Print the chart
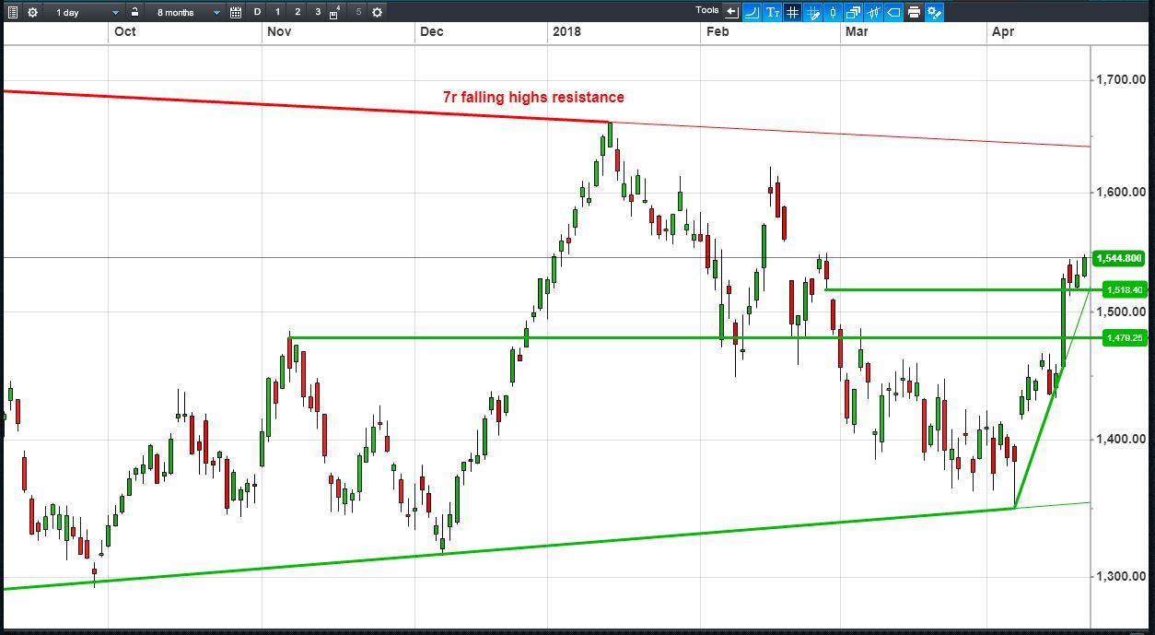Viewport: 1155px width, 635px height. 914,12
